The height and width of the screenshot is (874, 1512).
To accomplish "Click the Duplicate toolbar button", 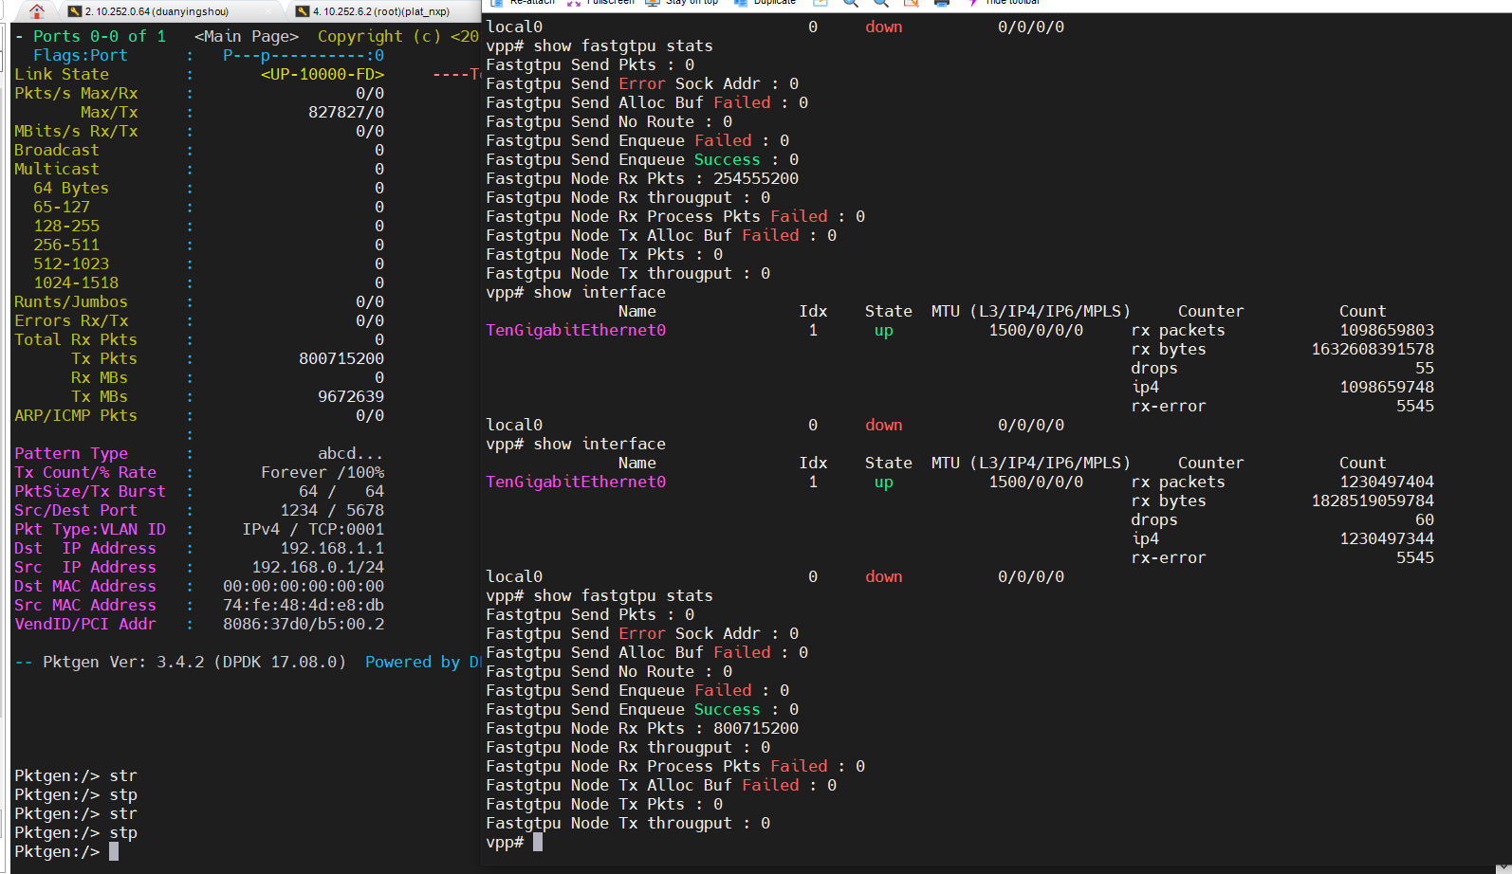I will [x=765, y=3].
